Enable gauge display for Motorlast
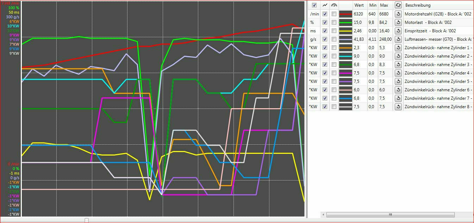 (334, 22)
